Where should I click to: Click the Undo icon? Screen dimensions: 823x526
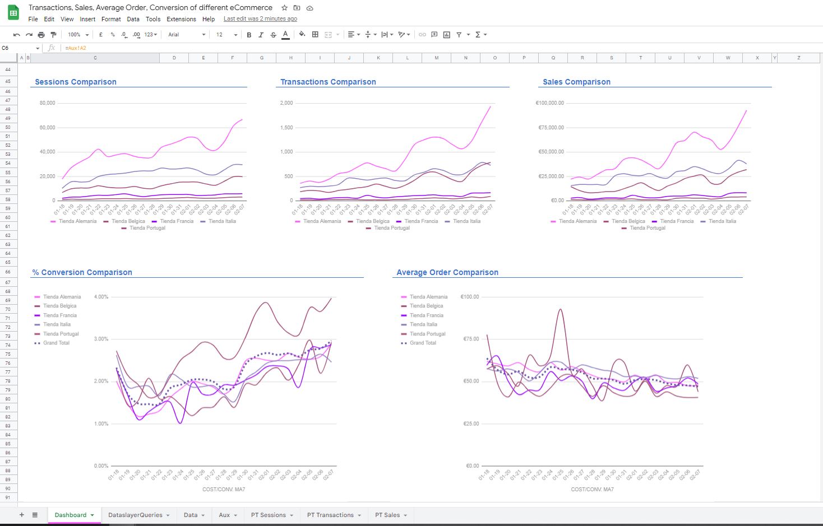(x=17, y=35)
